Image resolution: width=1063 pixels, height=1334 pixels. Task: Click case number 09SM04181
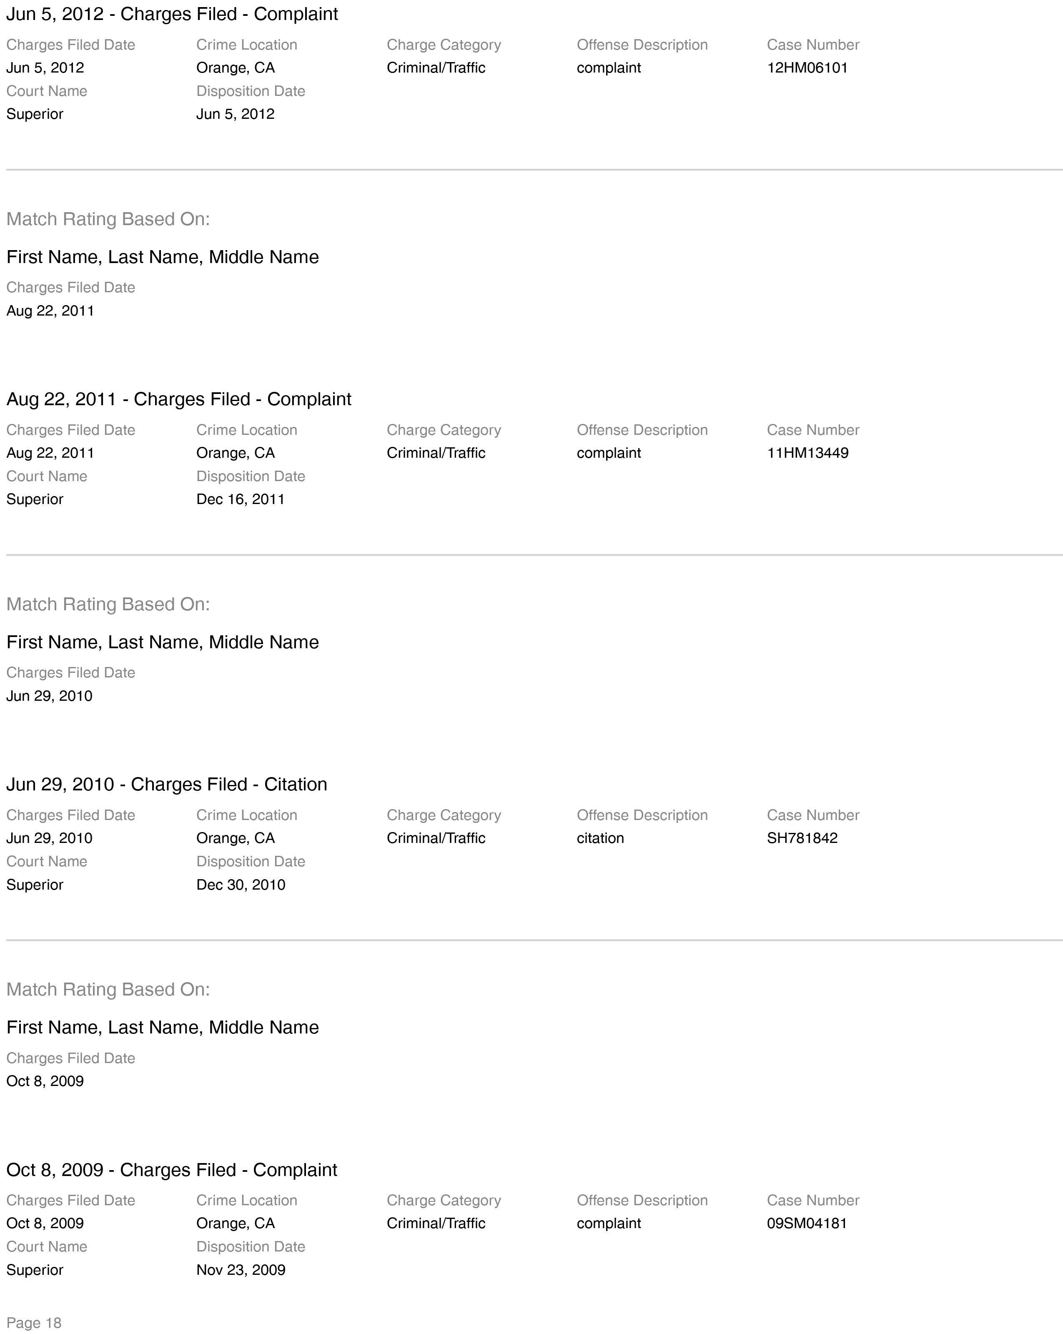coord(807,1223)
